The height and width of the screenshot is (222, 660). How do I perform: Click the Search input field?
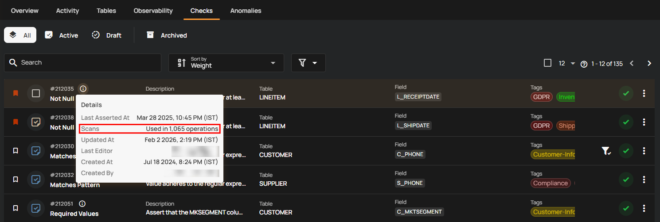(x=82, y=63)
